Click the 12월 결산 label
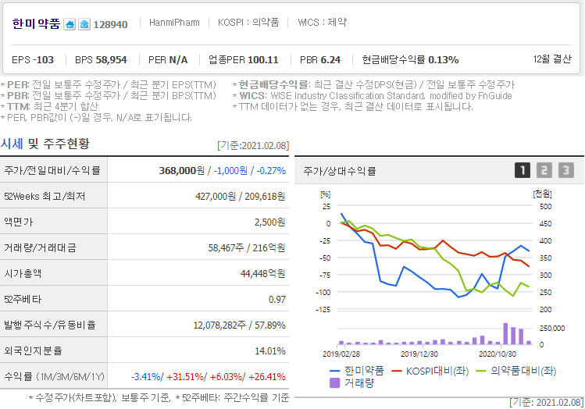 (552, 59)
